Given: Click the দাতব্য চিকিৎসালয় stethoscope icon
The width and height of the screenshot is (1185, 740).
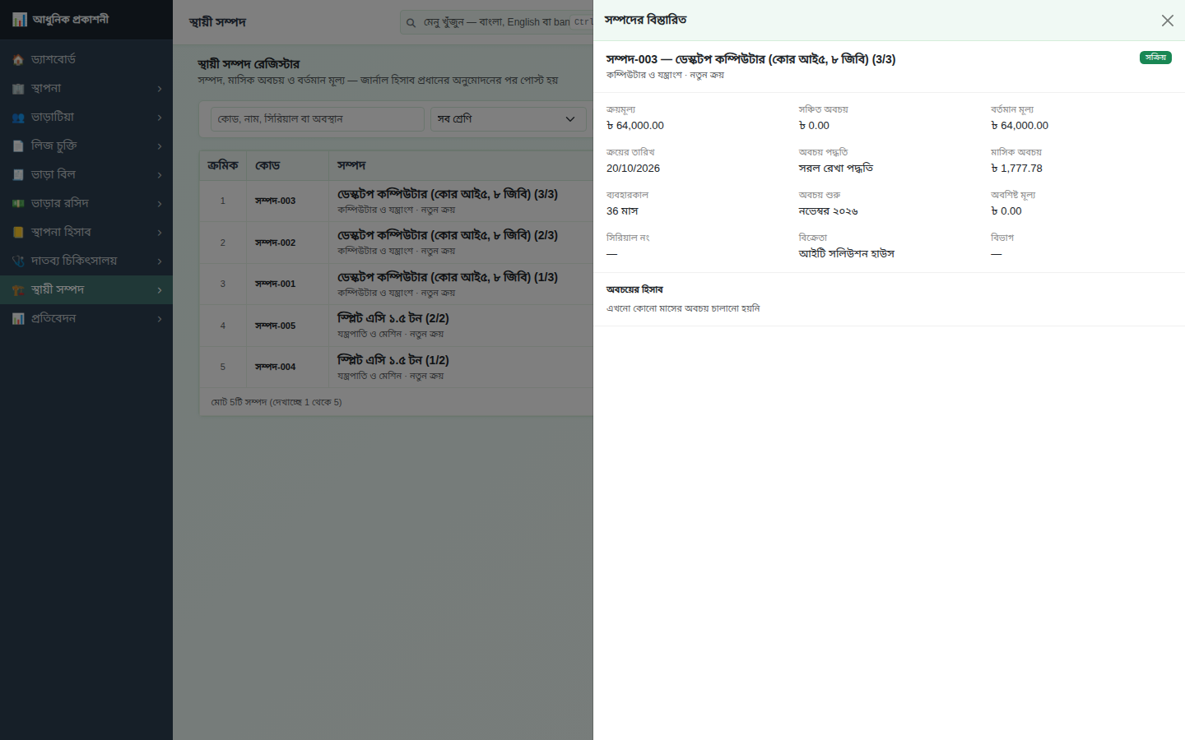Looking at the screenshot, I should pyautogui.click(x=18, y=261).
